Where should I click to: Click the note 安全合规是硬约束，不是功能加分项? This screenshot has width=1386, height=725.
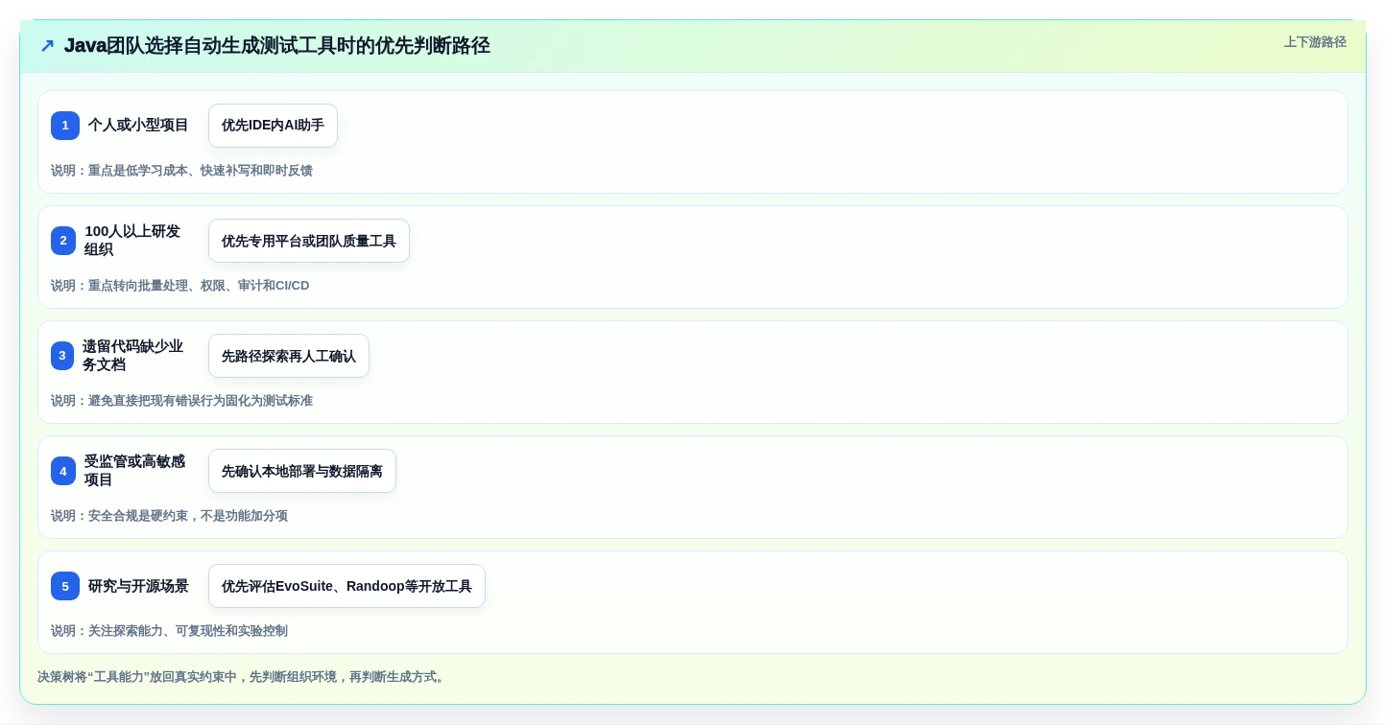(188, 516)
